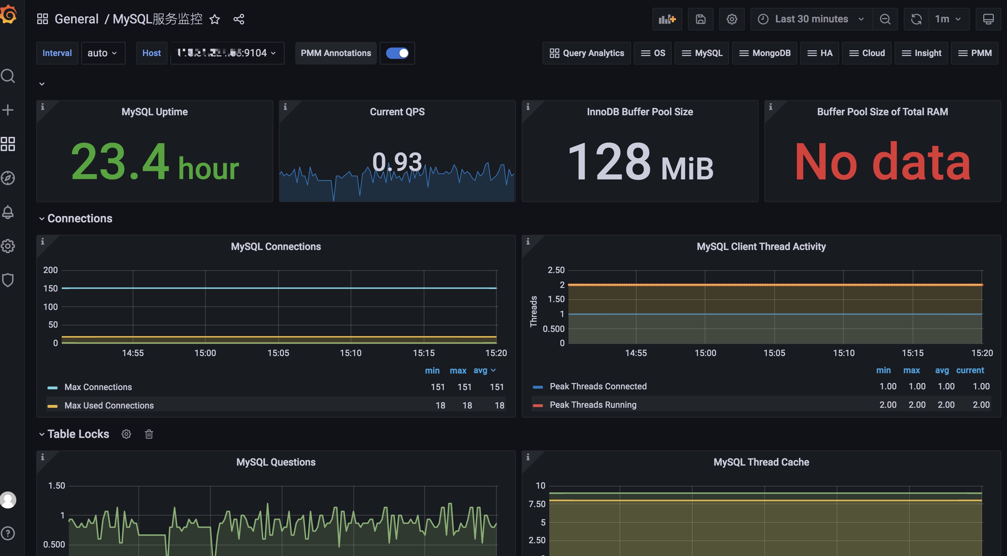Open the Explore compass icon in sidebar
Screen dimensions: 1007x556
8,178
